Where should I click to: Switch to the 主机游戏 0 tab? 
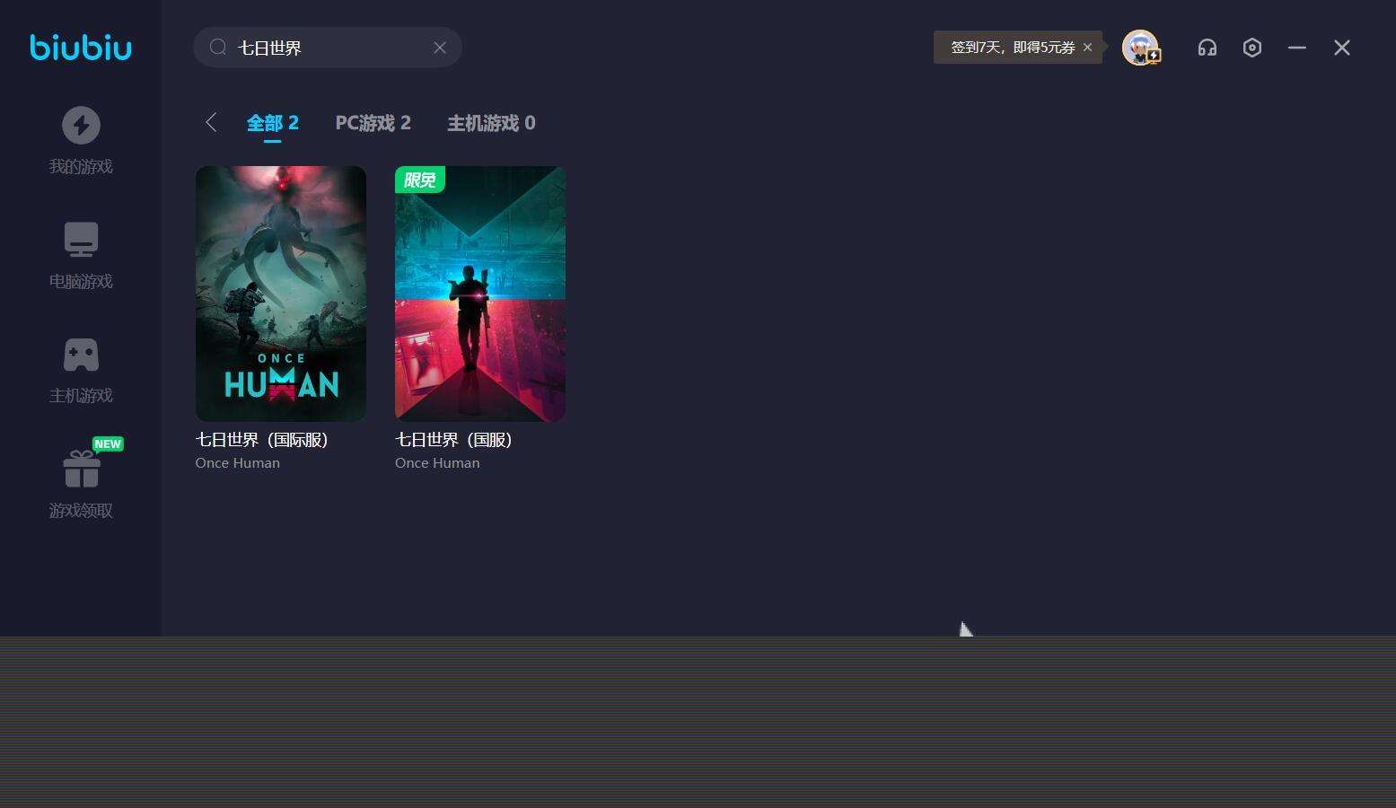(491, 123)
